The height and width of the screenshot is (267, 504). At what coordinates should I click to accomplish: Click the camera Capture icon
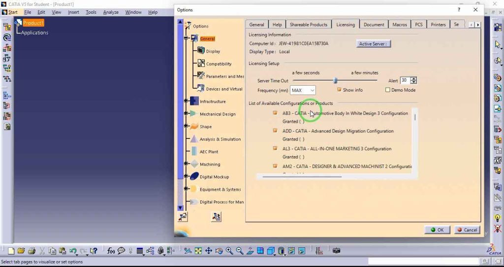(337, 251)
